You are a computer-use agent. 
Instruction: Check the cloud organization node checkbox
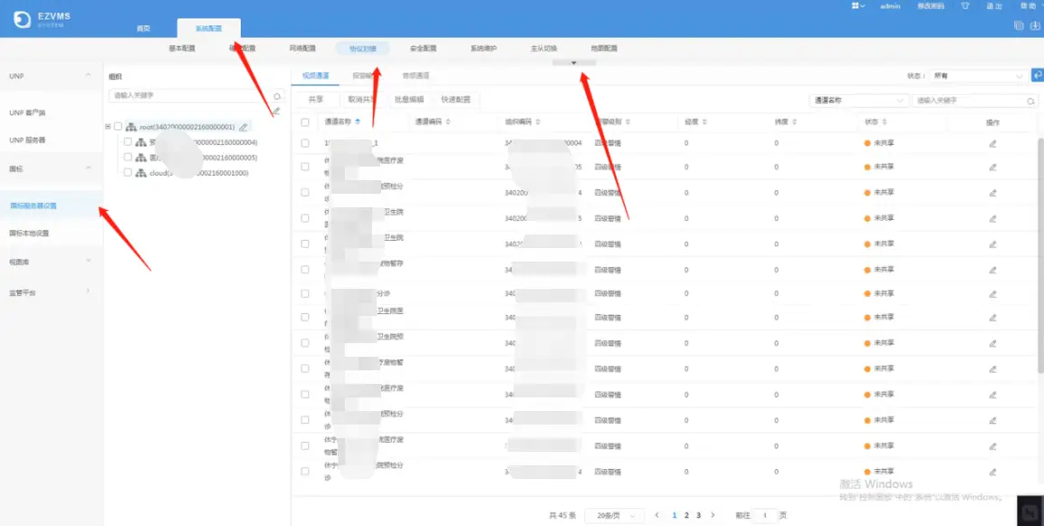pyautogui.click(x=128, y=172)
